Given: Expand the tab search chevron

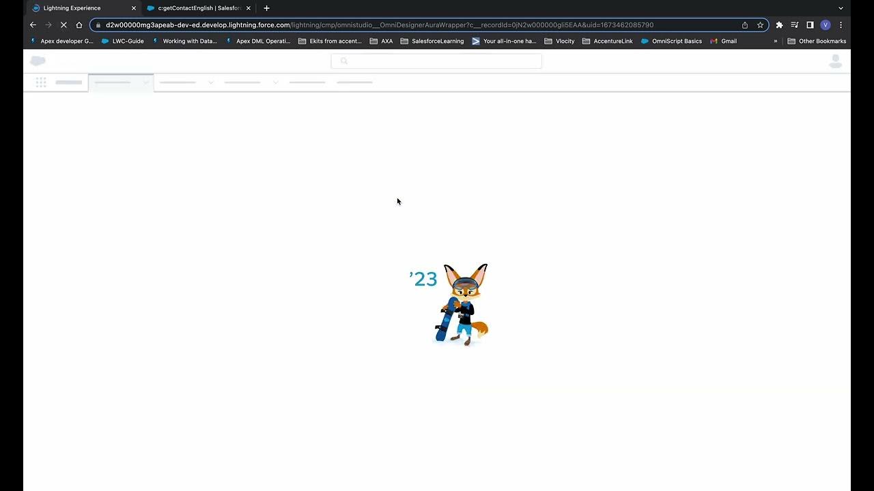Looking at the screenshot, I should 841,8.
